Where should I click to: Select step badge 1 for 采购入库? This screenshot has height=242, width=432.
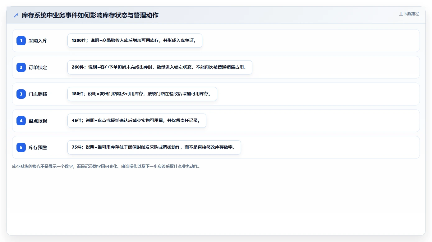click(21, 41)
